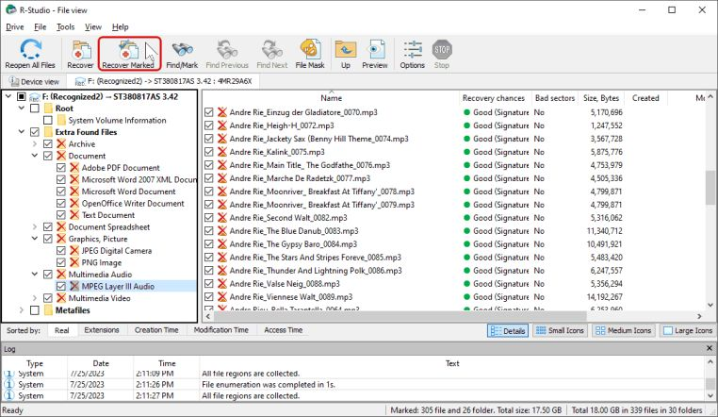Collapse the F: (Recognized2) drive node

tap(8, 96)
